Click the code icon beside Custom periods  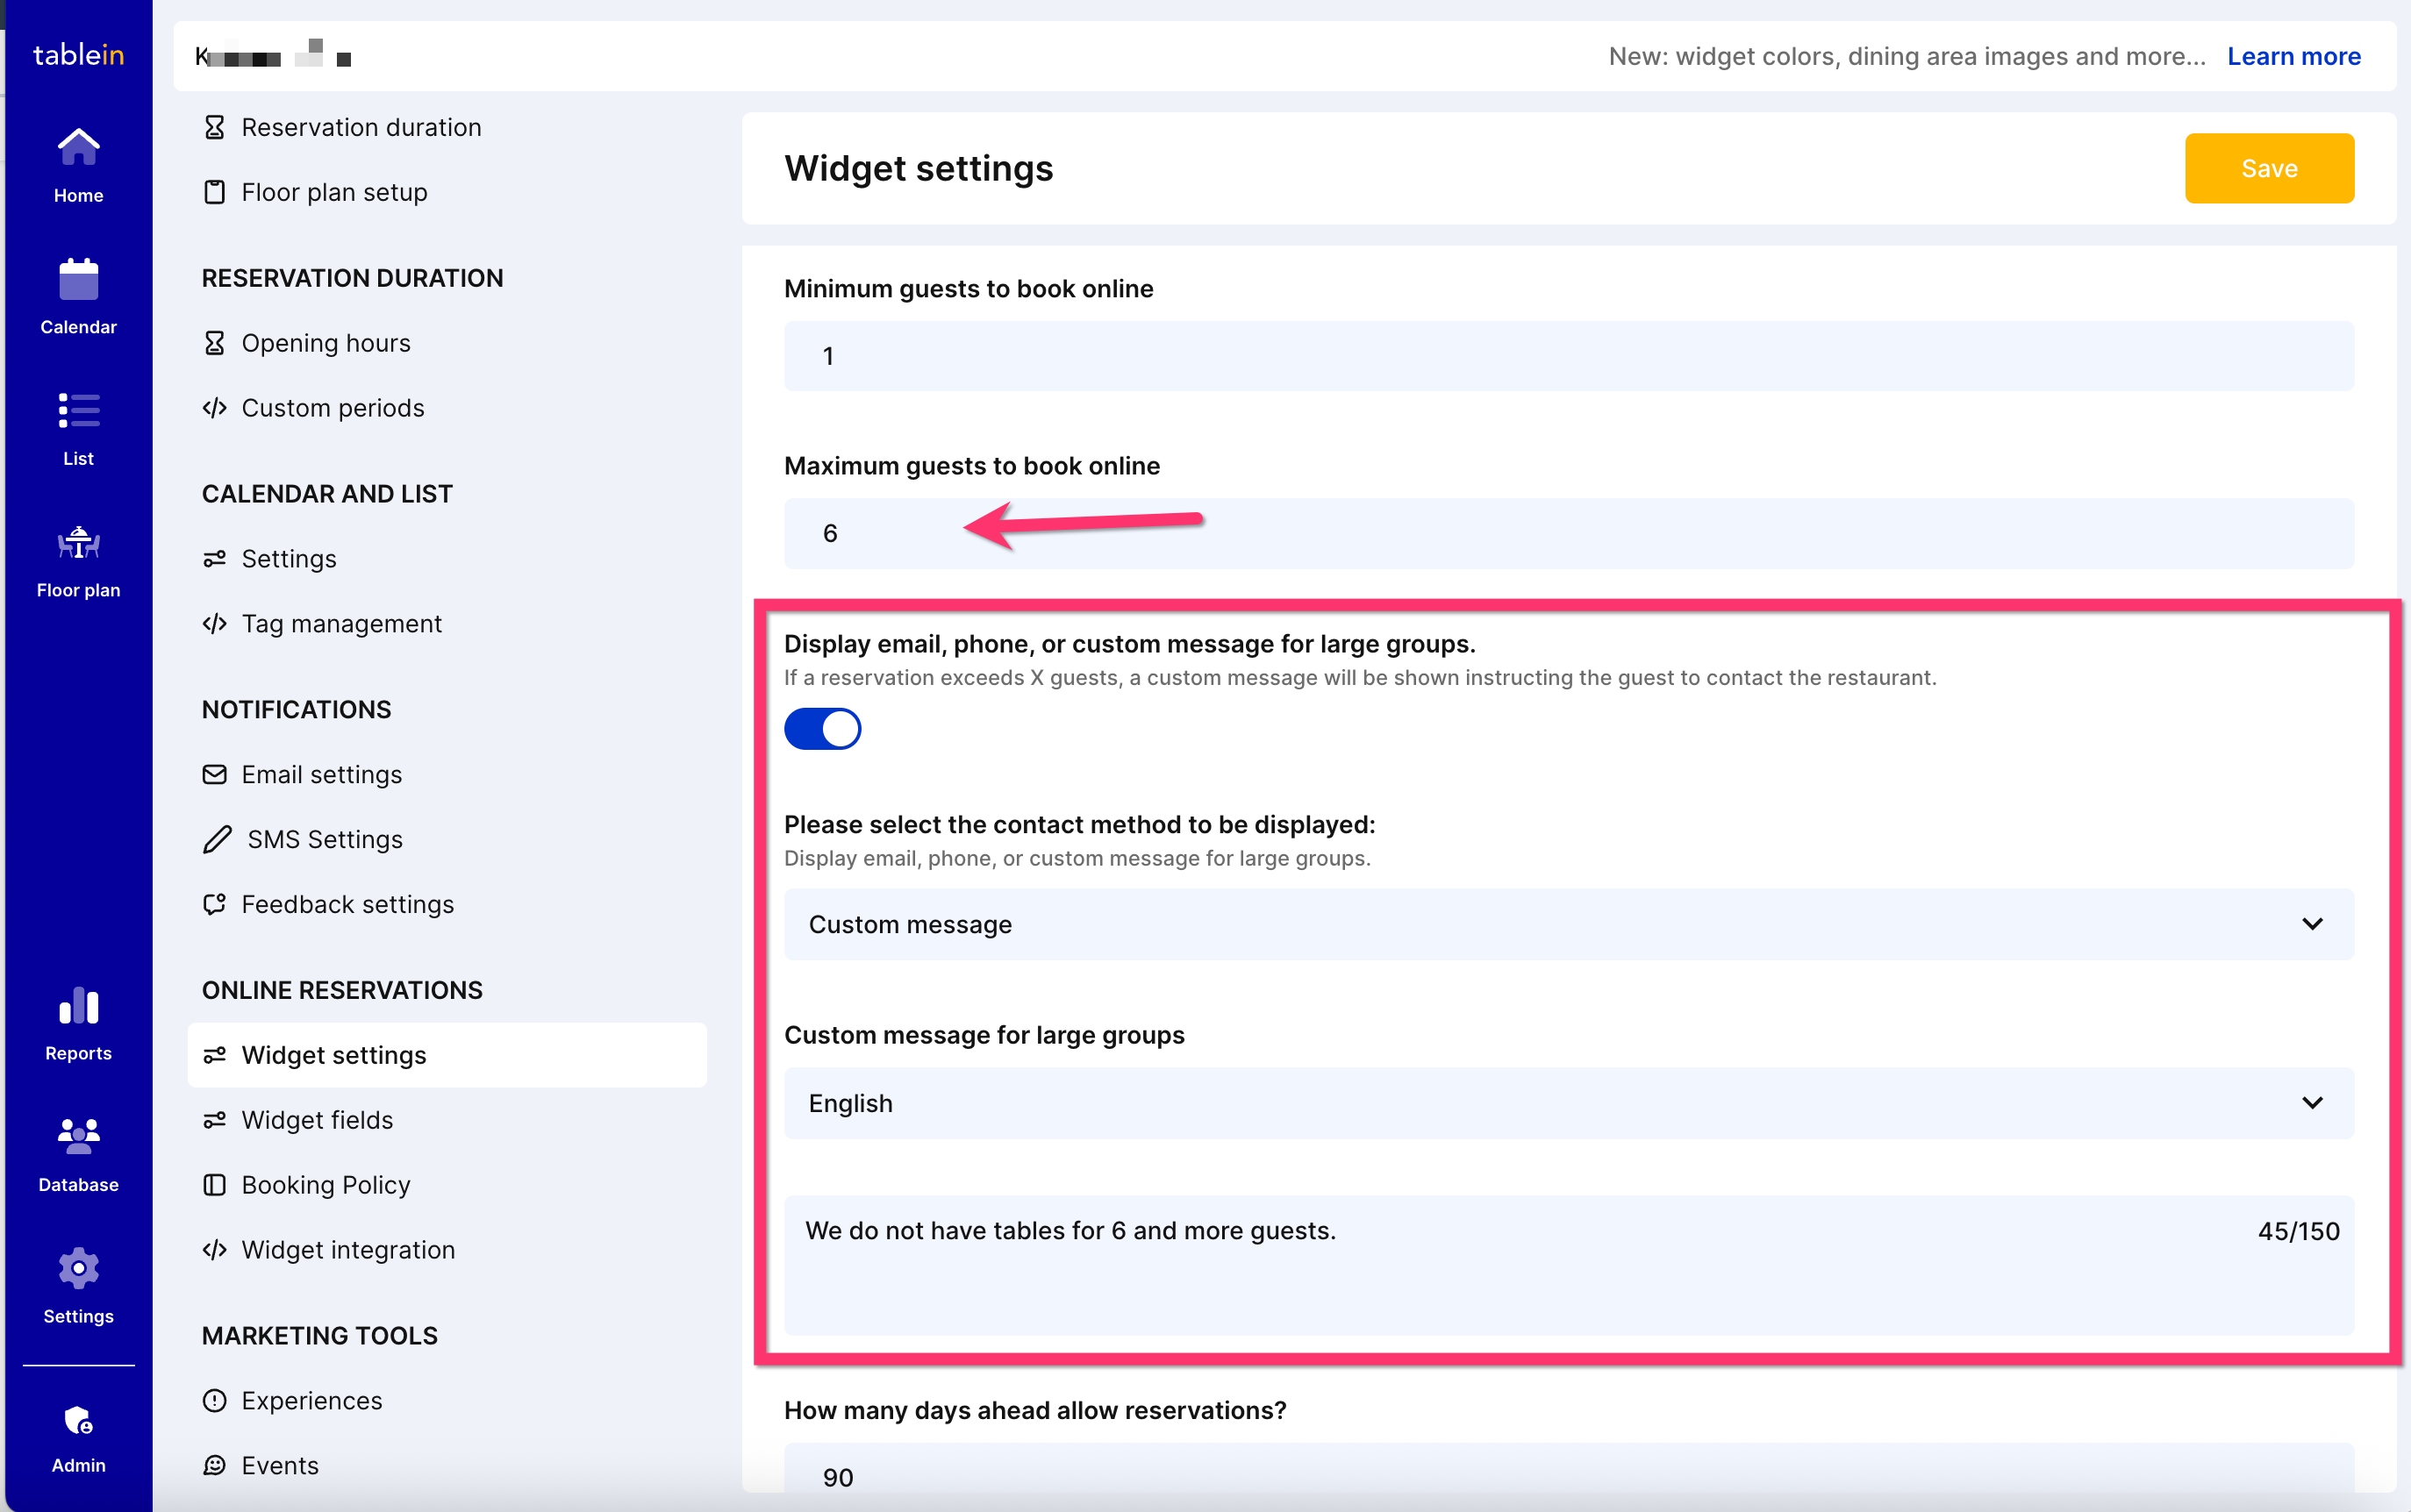pyautogui.click(x=214, y=408)
